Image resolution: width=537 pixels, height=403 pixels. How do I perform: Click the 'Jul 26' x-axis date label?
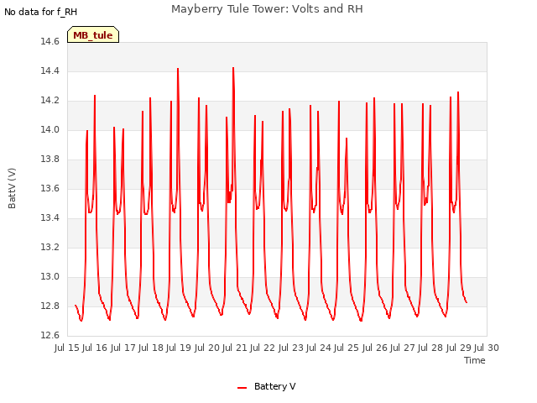375,348
